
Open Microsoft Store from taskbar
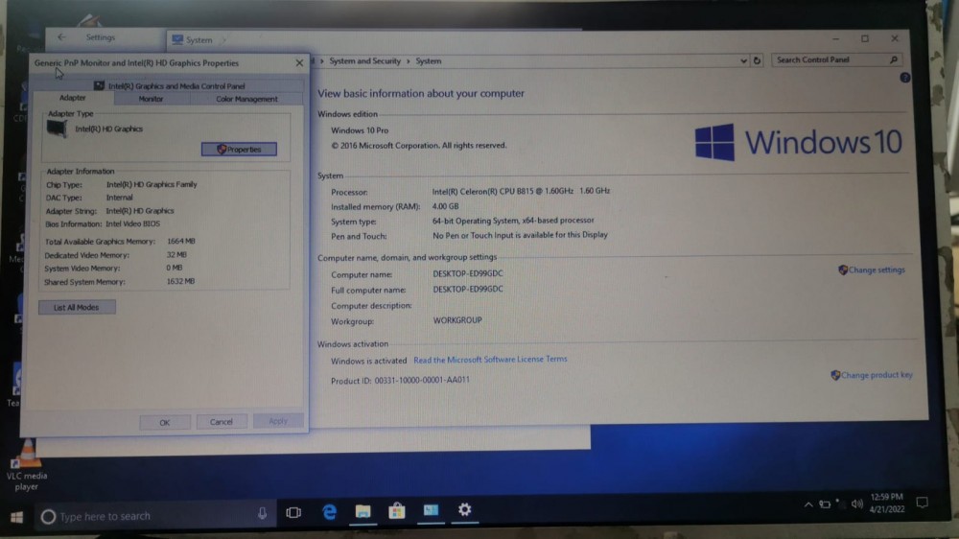(x=397, y=510)
